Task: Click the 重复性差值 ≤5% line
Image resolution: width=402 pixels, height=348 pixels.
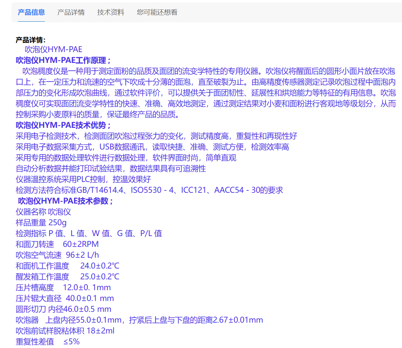Action: [x=48, y=342]
